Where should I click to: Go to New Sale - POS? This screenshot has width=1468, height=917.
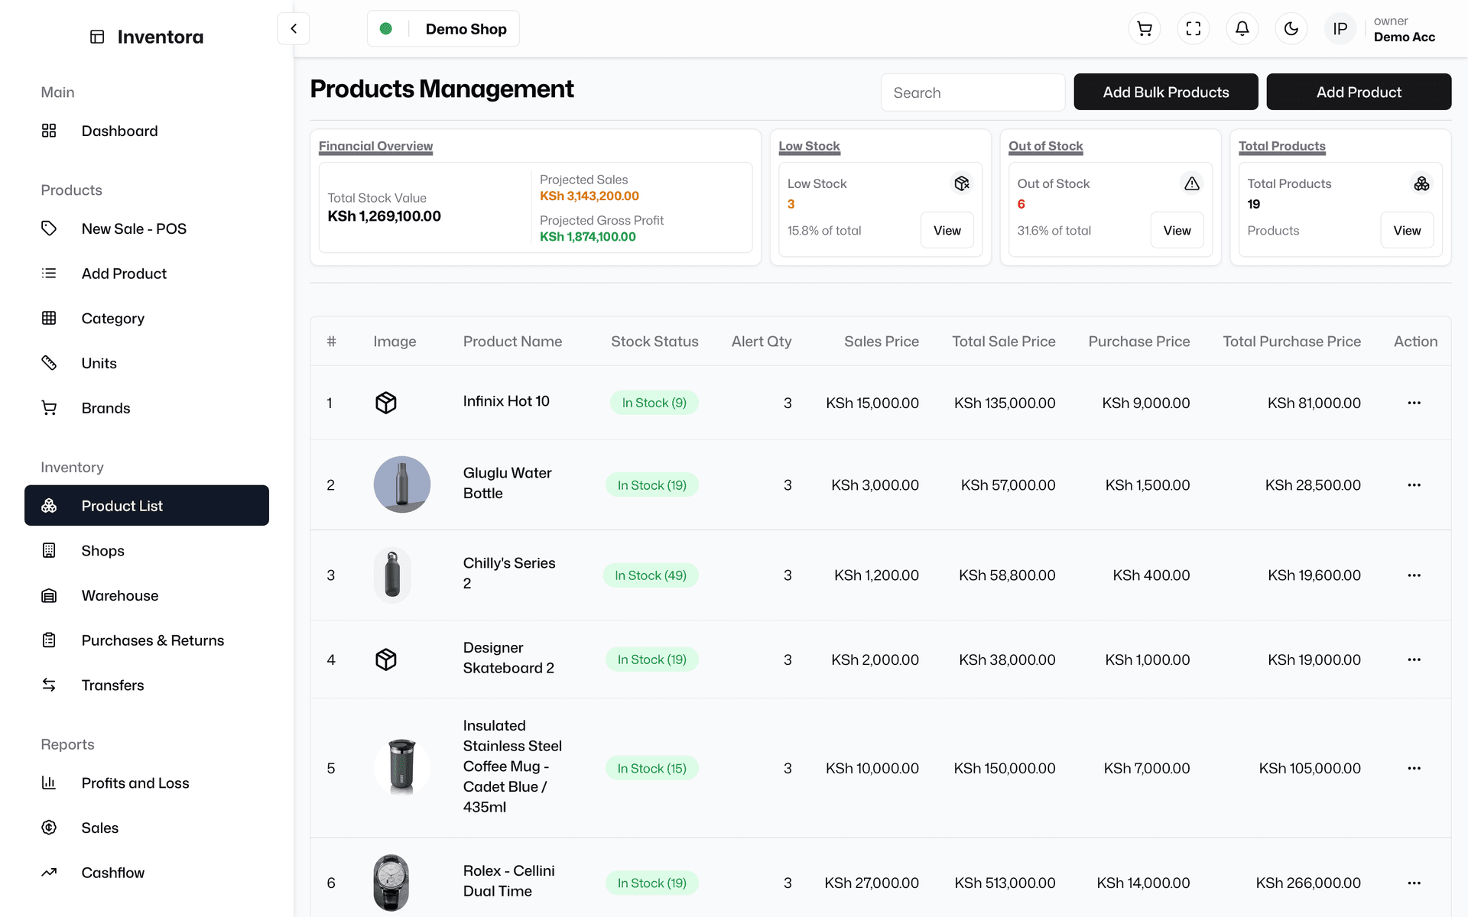[x=147, y=228]
